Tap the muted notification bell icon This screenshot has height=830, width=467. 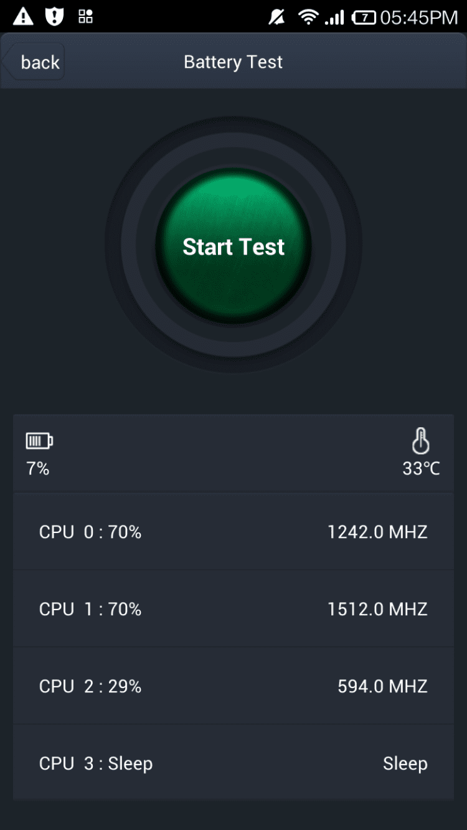click(276, 17)
